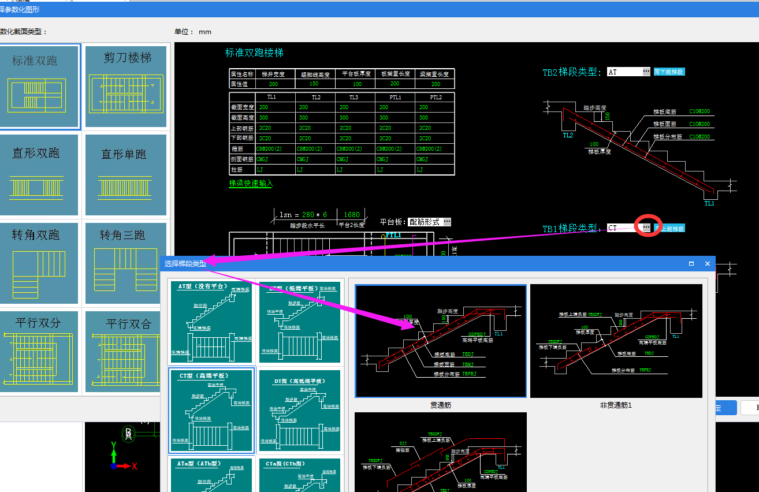The height and width of the screenshot is (492, 759).
Task: Choose the 非贯通筋1 reinforcement diagram
Action: tap(616, 341)
